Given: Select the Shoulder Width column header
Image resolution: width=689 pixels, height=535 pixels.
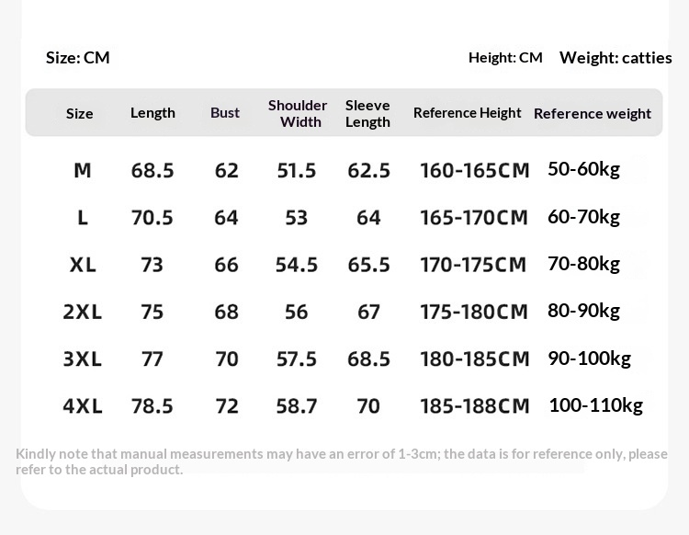Looking at the screenshot, I should click(298, 113).
